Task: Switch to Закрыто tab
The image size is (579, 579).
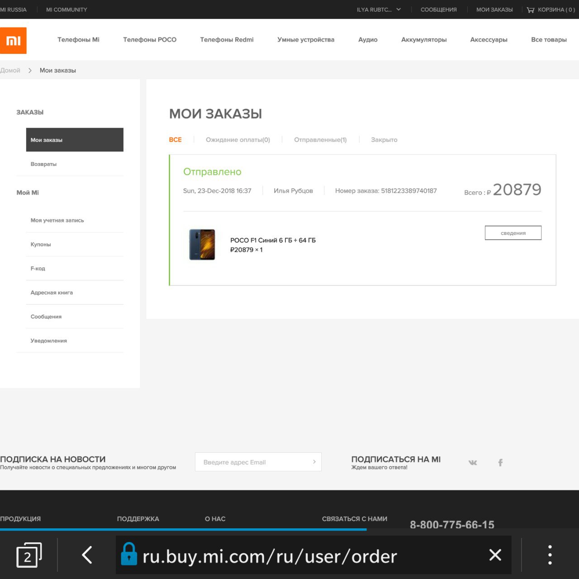Action: pos(384,140)
